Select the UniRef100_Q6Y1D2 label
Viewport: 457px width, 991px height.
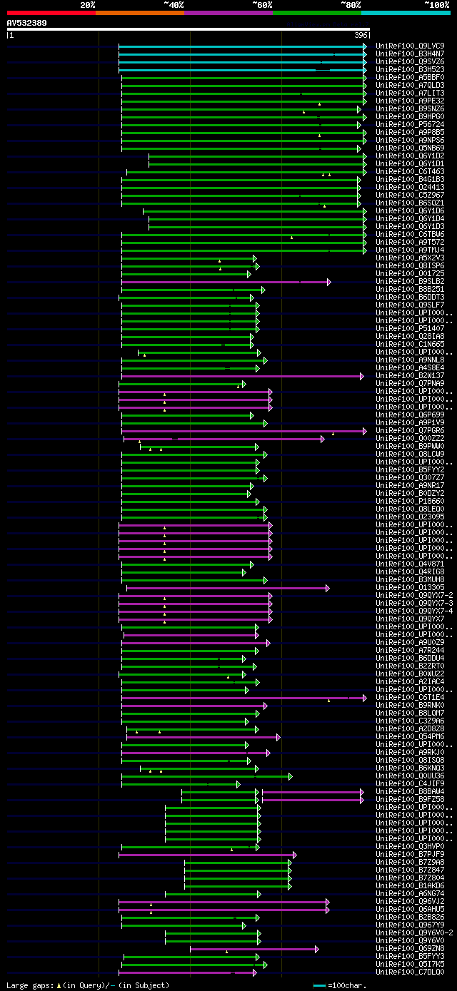pos(410,156)
